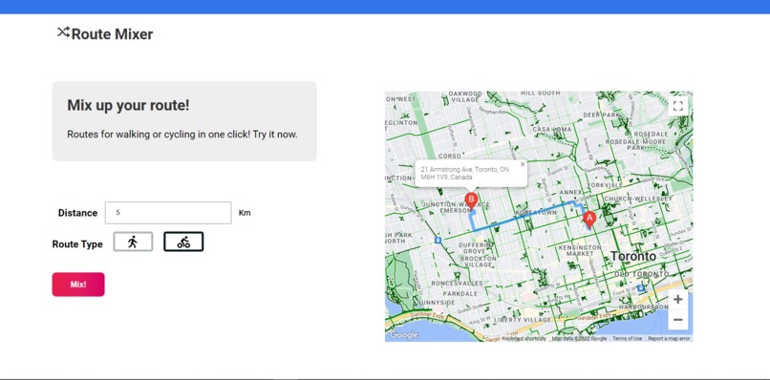Open the Route Mixer title link
770x380 pixels.
tap(112, 33)
